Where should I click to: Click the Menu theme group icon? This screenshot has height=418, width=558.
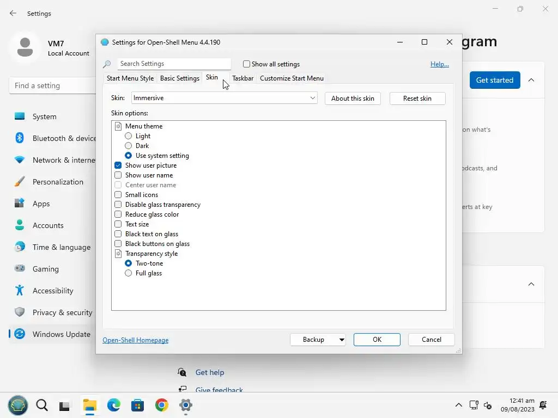(118, 126)
